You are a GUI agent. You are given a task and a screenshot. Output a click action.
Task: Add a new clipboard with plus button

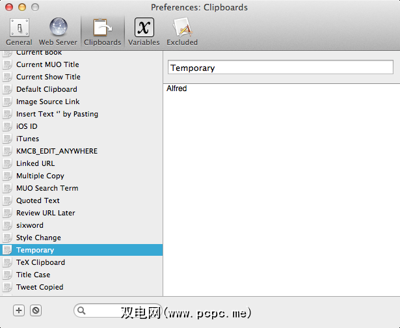pos(19,310)
